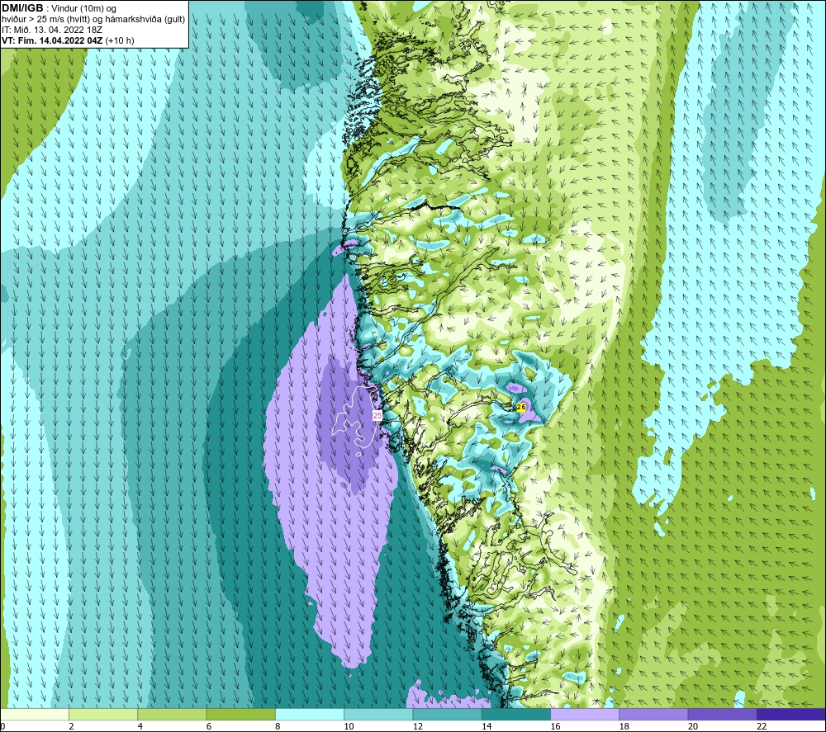826x732 pixels.
Task: Click the legend scale number '20'
Action: (x=693, y=726)
